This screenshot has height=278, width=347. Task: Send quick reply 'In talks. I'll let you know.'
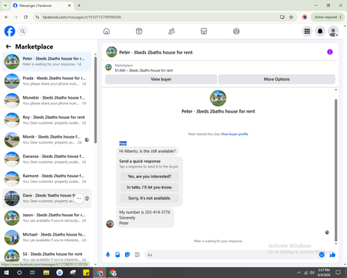149,187
